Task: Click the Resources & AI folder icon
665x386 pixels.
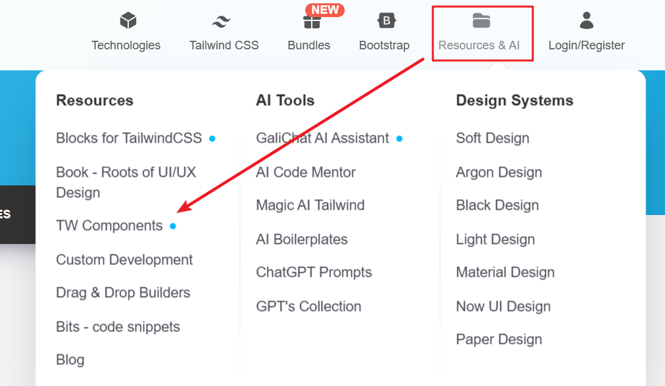Action: [x=481, y=20]
